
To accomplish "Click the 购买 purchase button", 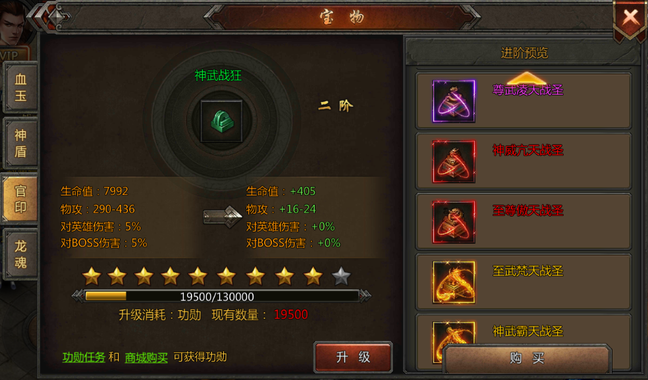I will [x=527, y=358].
